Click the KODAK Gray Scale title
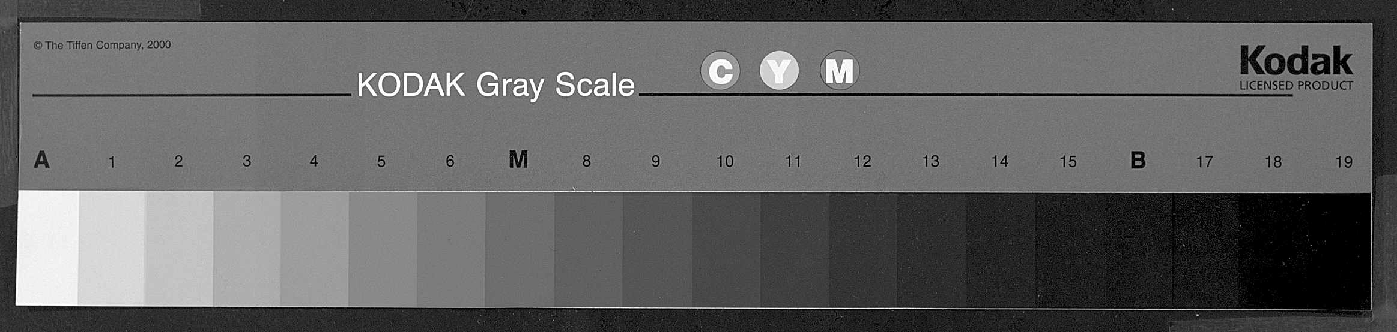1397x332 pixels. coord(495,86)
